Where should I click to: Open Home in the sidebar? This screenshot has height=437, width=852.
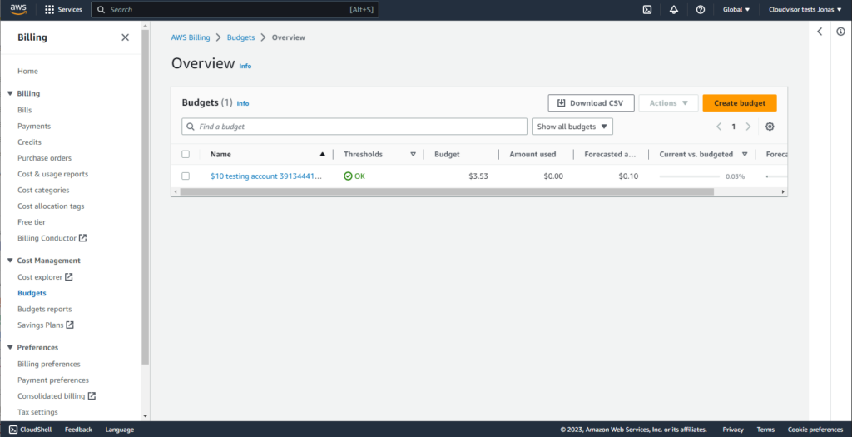(27, 72)
